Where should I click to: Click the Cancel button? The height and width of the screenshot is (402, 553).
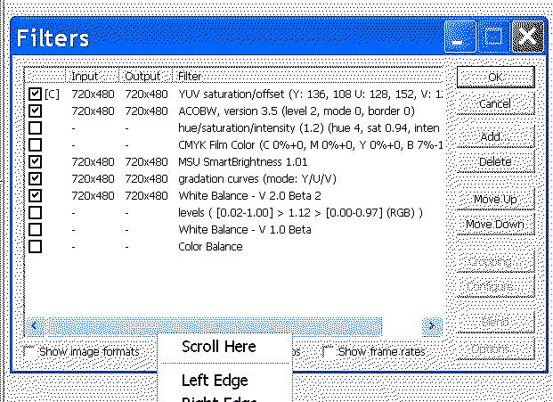[495, 103]
